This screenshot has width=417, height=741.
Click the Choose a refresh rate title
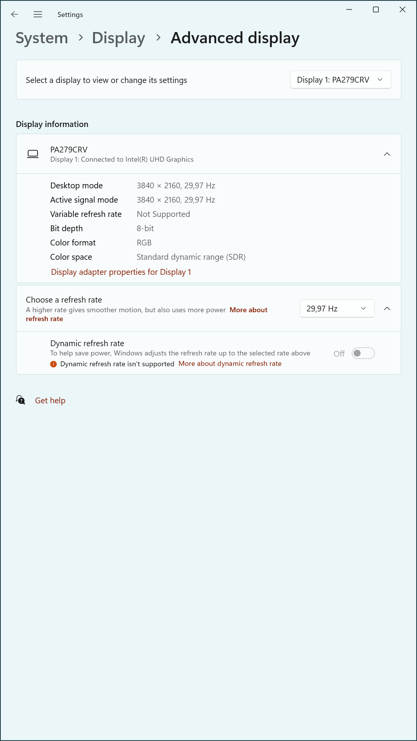[64, 300]
